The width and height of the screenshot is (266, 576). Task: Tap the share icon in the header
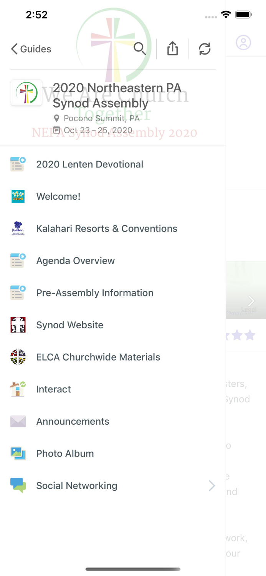(x=172, y=48)
